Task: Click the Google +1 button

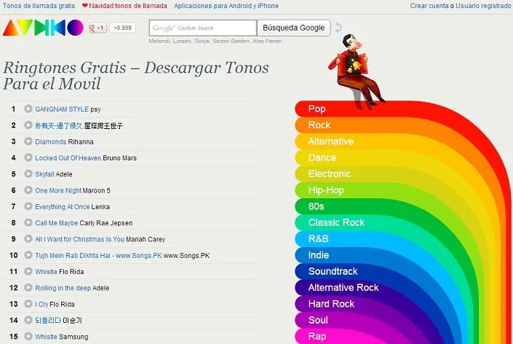Action: coord(98,28)
